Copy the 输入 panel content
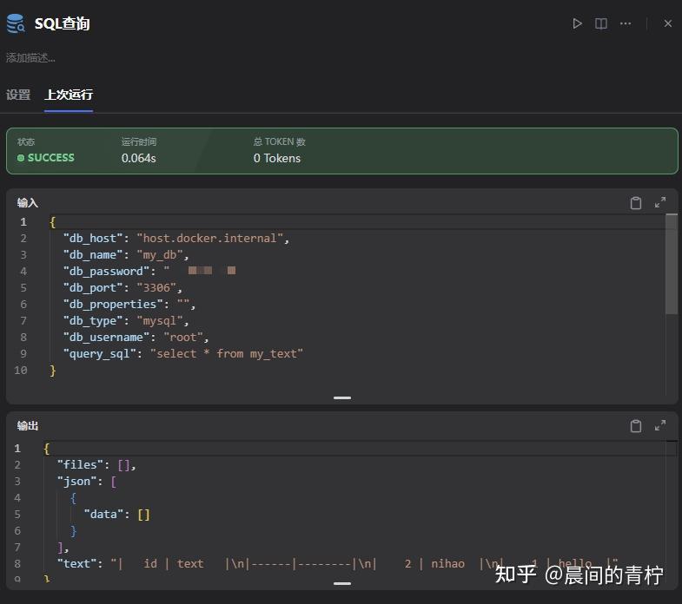This screenshot has height=604, width=682. click(636, 203)
